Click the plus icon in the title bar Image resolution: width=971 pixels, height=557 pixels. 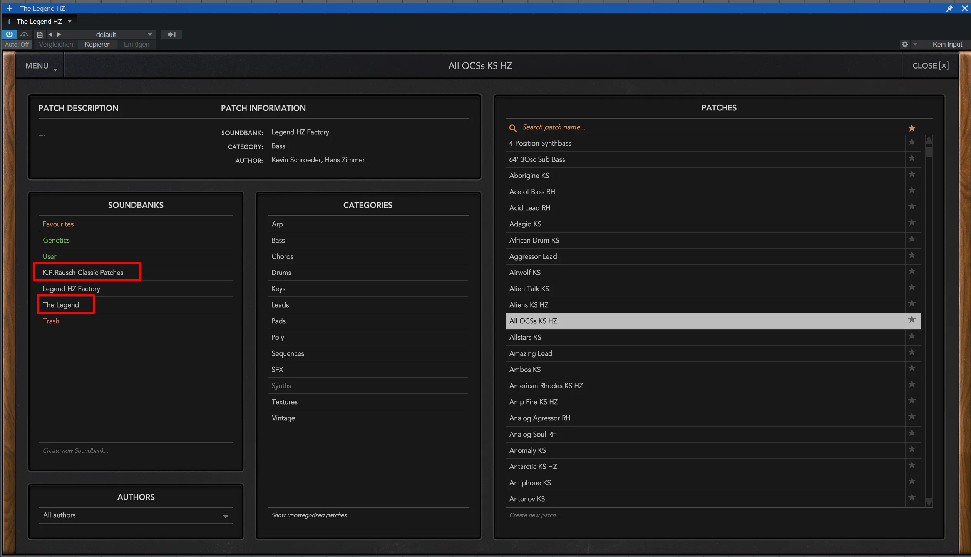pos(10,8)
